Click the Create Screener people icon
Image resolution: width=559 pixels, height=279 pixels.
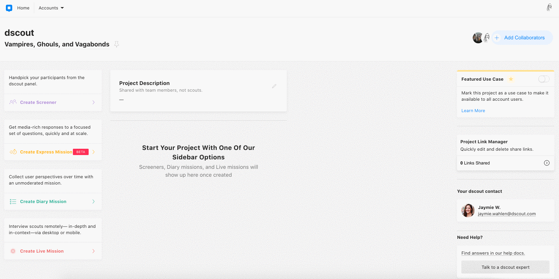pos(13,102)
